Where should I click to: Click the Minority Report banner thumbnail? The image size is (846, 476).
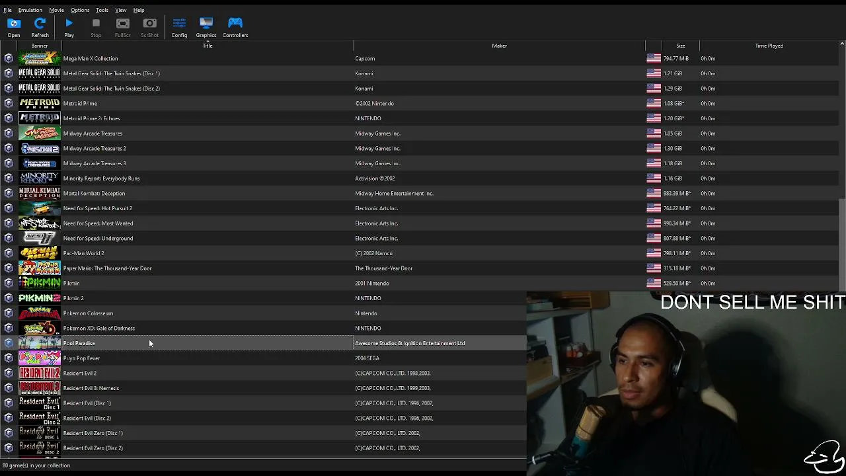40,178
